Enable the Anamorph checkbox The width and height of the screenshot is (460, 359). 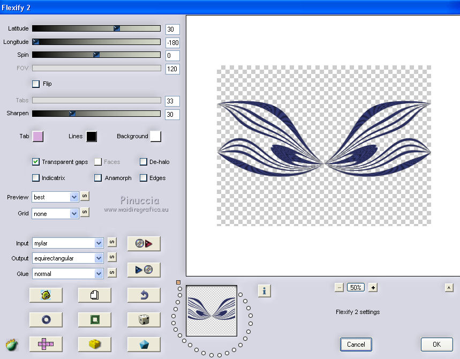pos(98,178)
